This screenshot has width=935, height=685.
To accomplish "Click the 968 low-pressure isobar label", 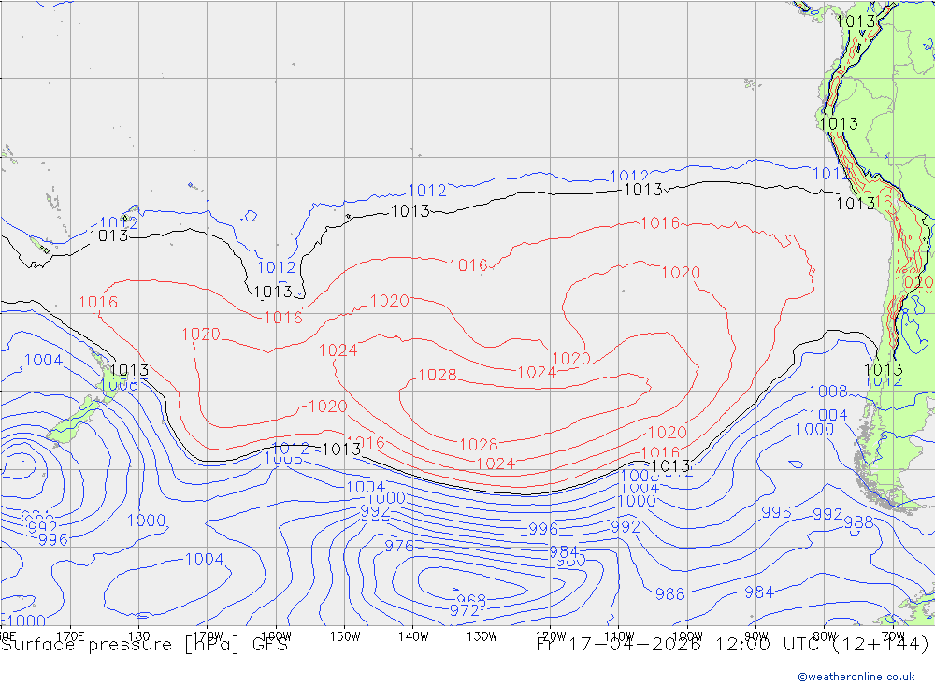I will 471,598.
